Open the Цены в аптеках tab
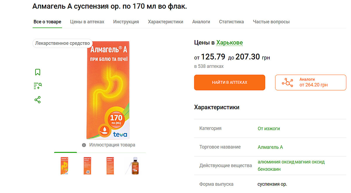351x193 pixels. point(87,22)
